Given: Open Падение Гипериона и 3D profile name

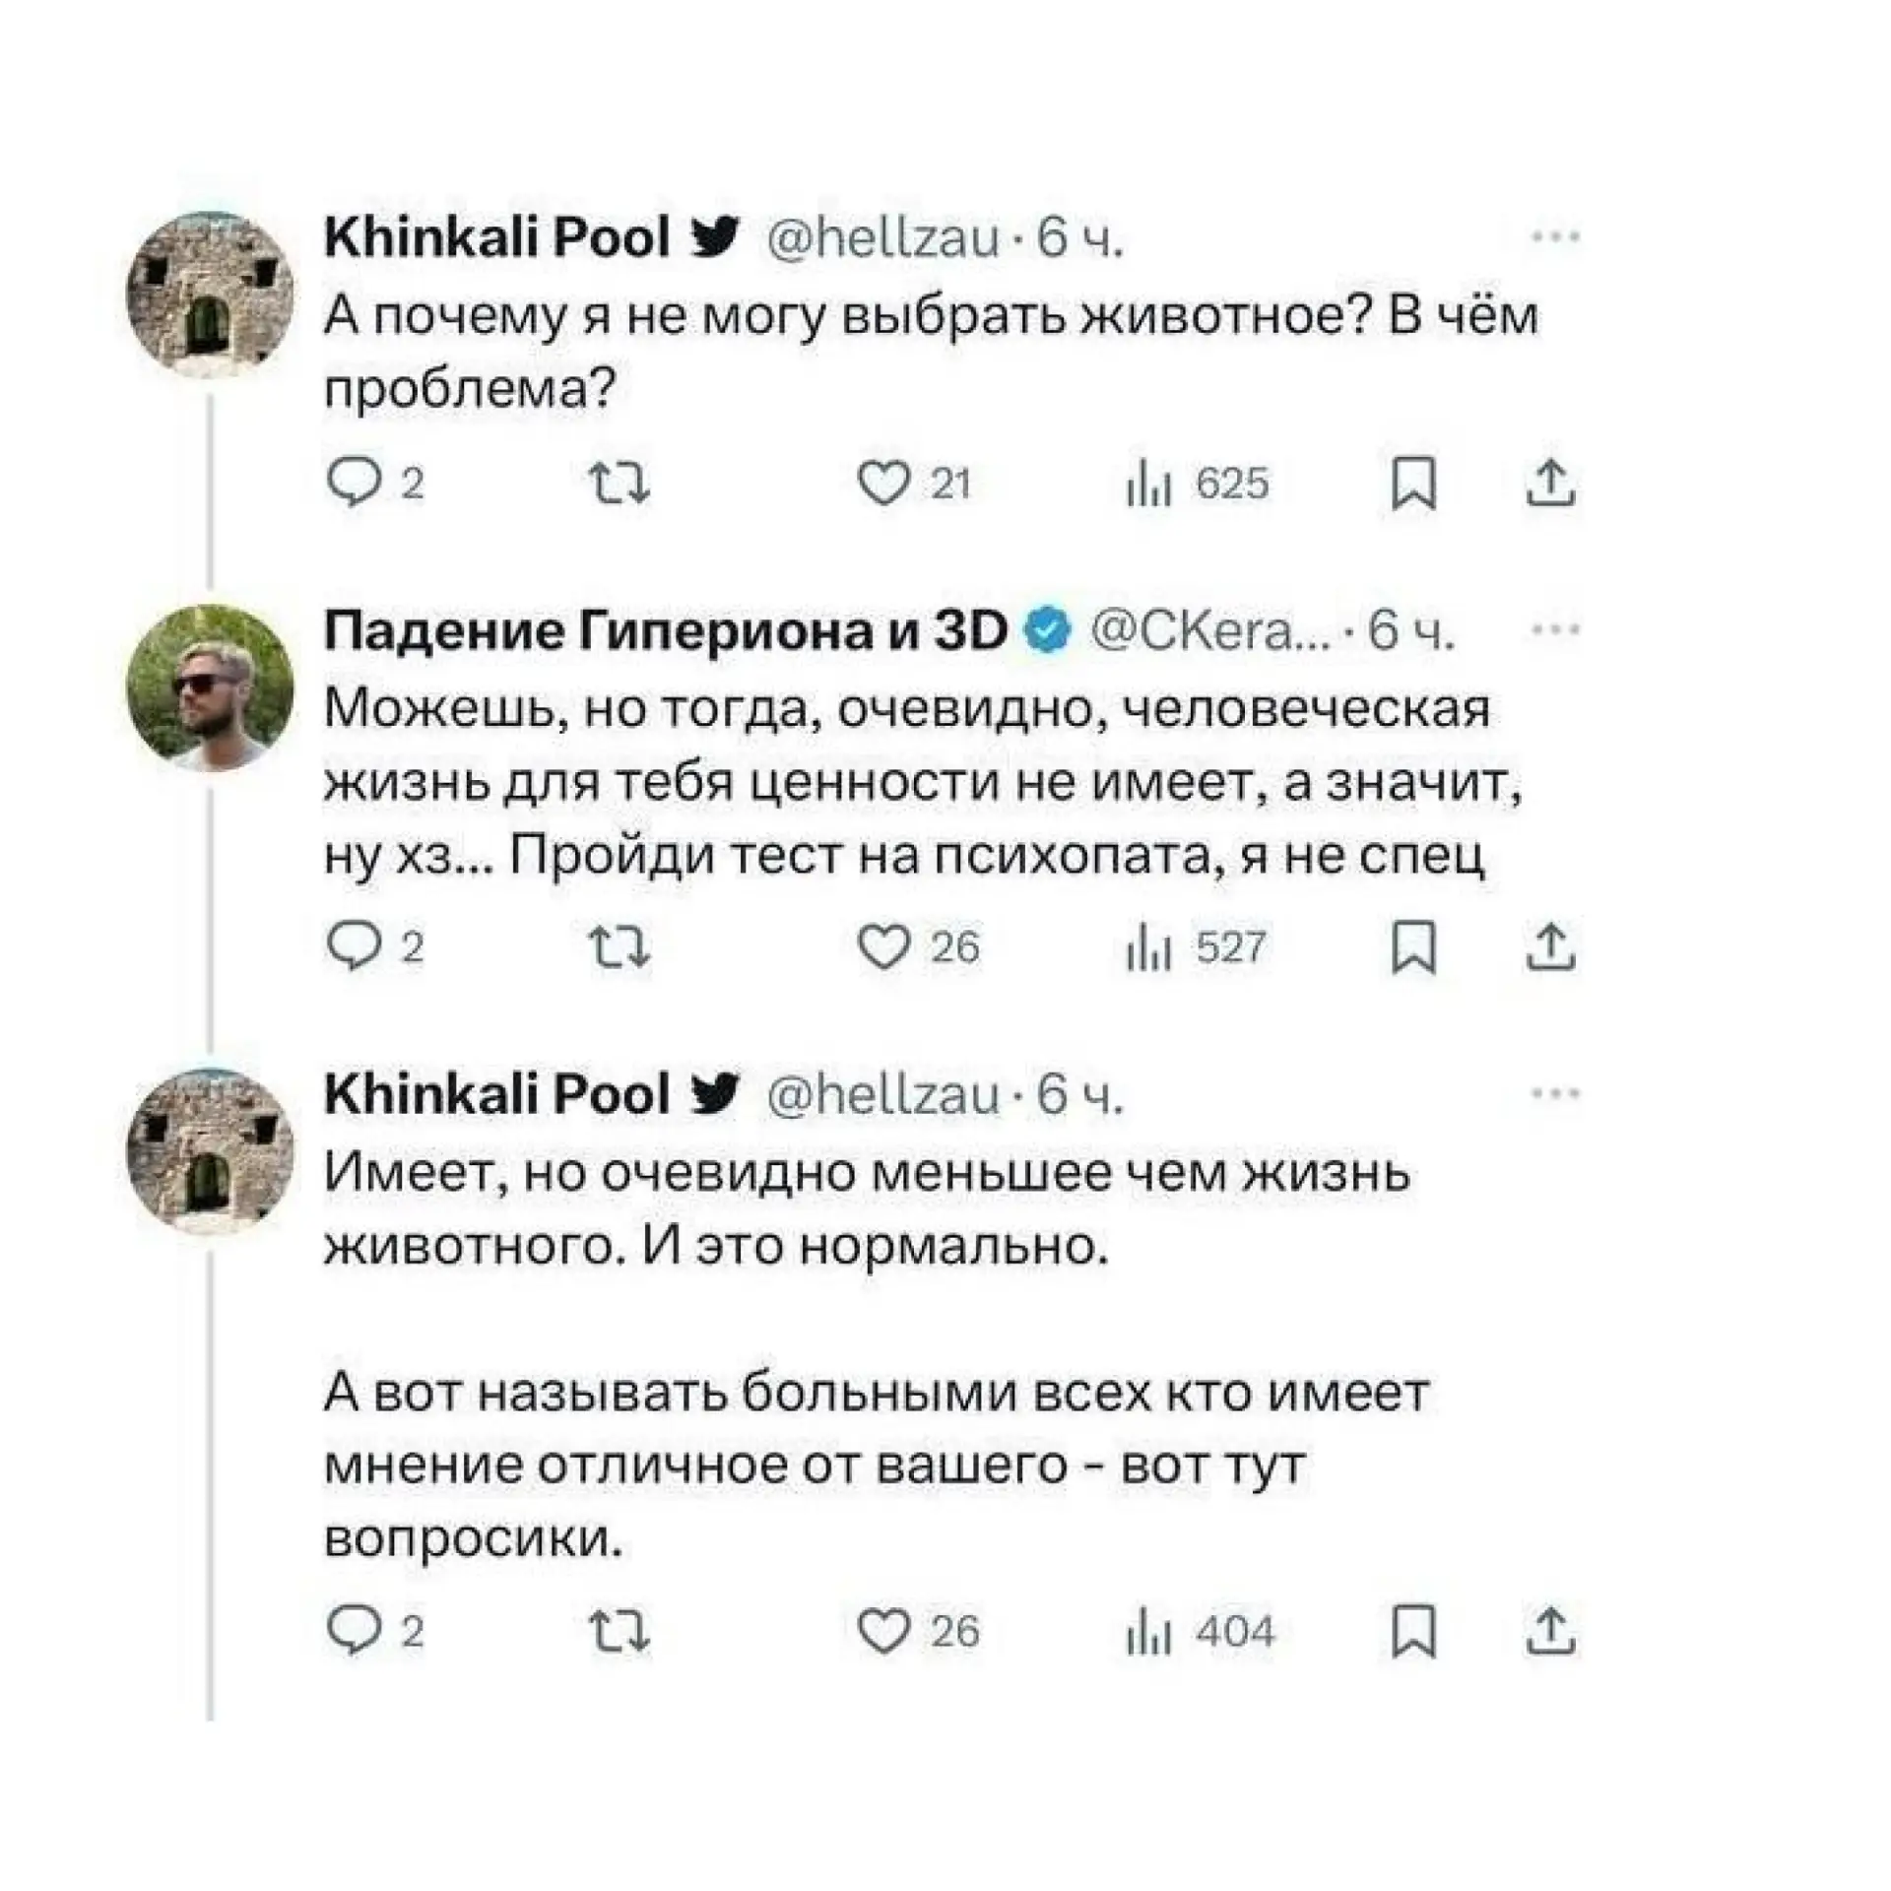Looking at the screenshot, I should point(665,630).
